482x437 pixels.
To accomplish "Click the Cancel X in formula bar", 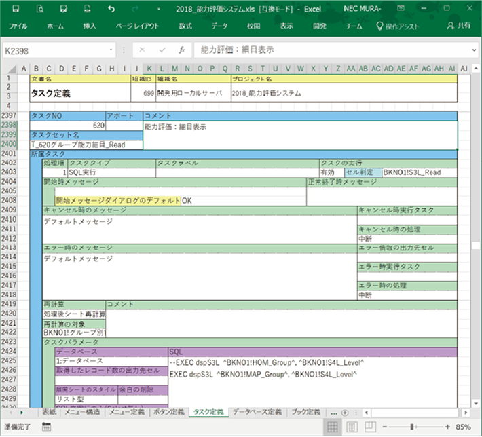I will coord(142,50).
